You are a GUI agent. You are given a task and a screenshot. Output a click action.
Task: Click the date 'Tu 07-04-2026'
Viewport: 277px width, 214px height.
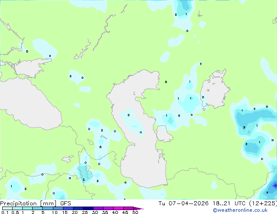[x=184, y=204]
